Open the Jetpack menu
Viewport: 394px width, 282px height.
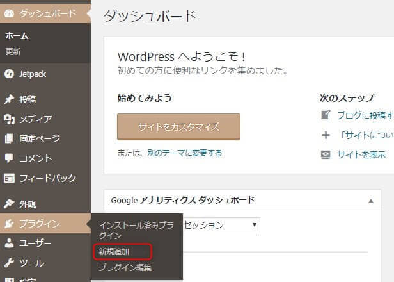(x=45, y=74)
